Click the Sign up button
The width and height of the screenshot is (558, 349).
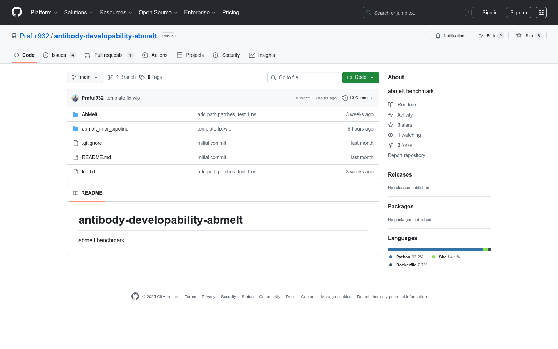coord(519,13)
